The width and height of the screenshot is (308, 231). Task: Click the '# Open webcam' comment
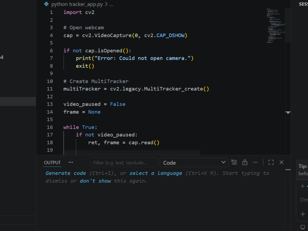[83, 28]
